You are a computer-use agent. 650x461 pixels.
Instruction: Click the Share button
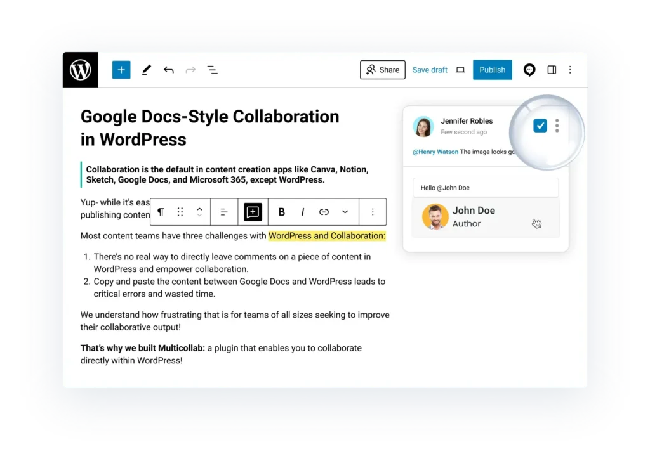point(383,70)
